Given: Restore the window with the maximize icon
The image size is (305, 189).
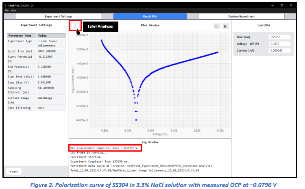Looking at the screenshot, I should tap(281, 6).
